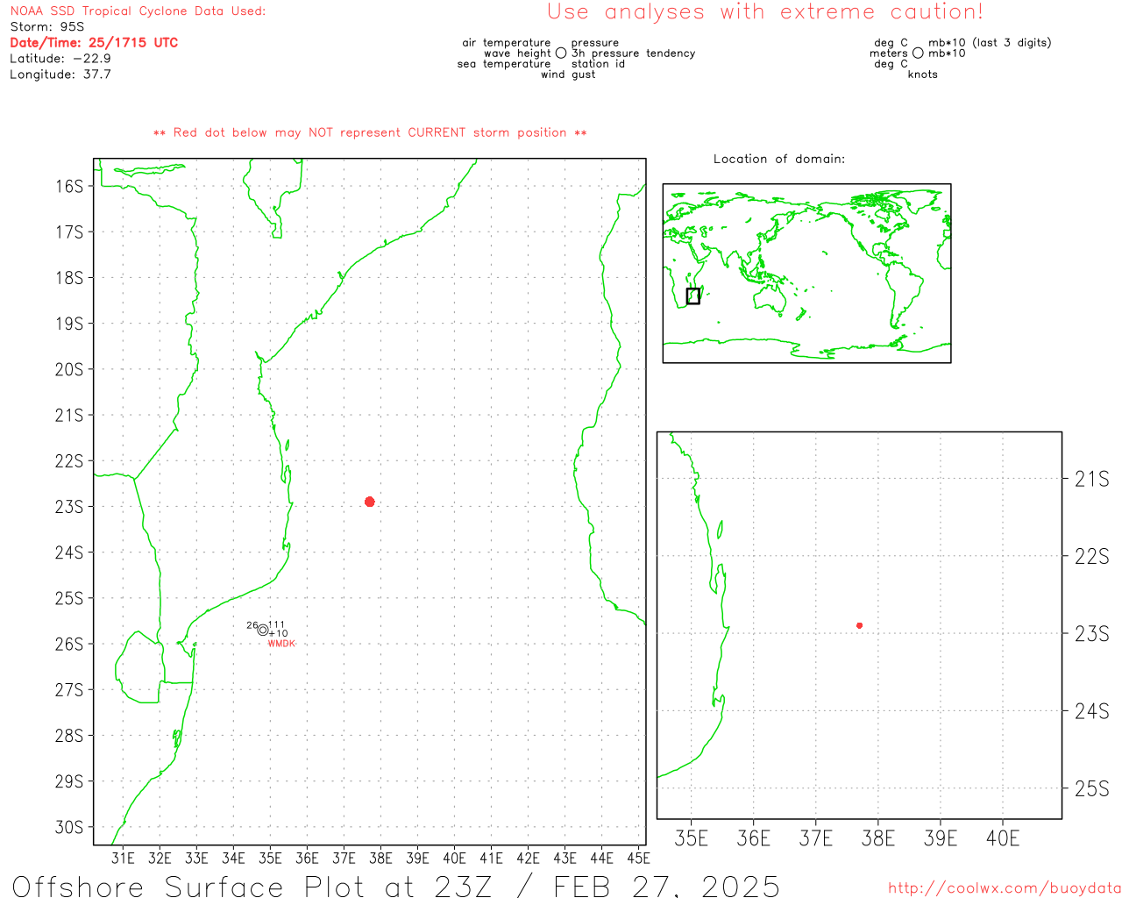Click the 'FEB 27, 2025' date in title
The width and height of the screenshot is (1122, 898).
(666, 886)
